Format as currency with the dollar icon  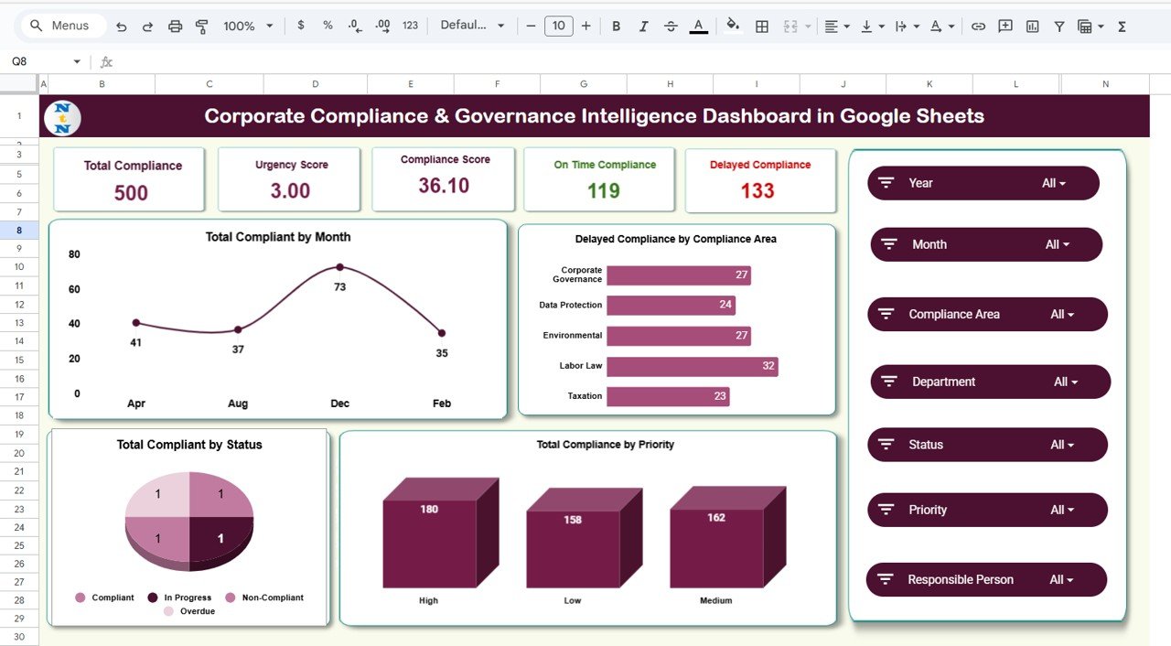click(x=301, y=26)
